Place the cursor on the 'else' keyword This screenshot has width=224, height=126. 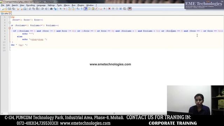coord(20,36)
